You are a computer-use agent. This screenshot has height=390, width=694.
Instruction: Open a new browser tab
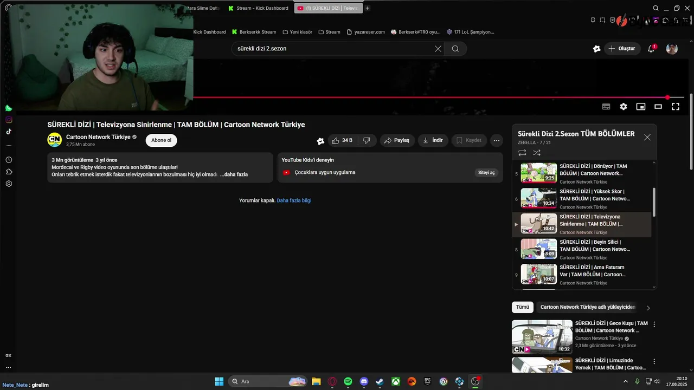coord(367,8)
